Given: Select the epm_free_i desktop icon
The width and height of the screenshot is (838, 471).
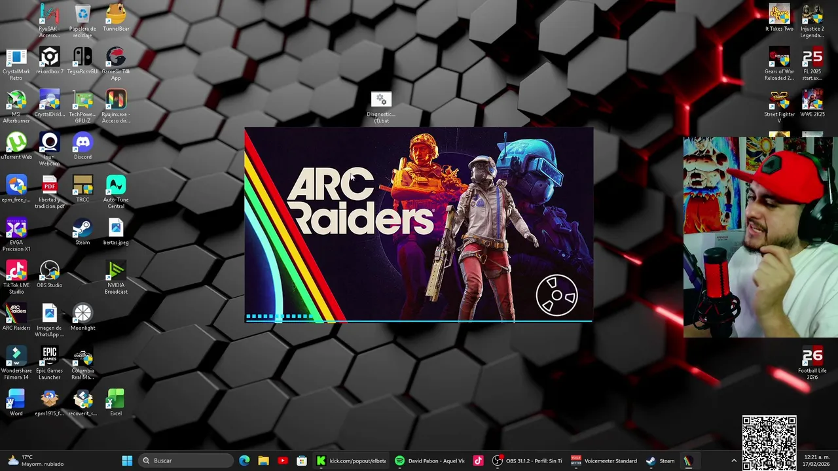Looking at the screenshot, I should 16,189.
